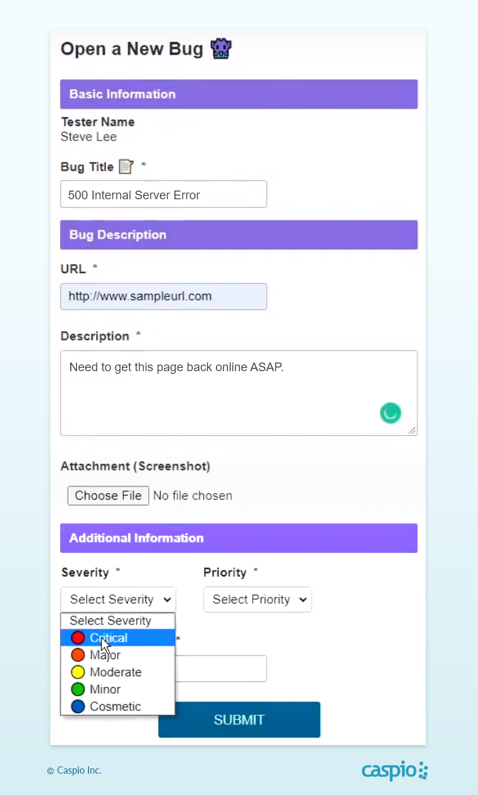Click the purple bug monster icon
478x795 pixels.
[x=221, y=49]
